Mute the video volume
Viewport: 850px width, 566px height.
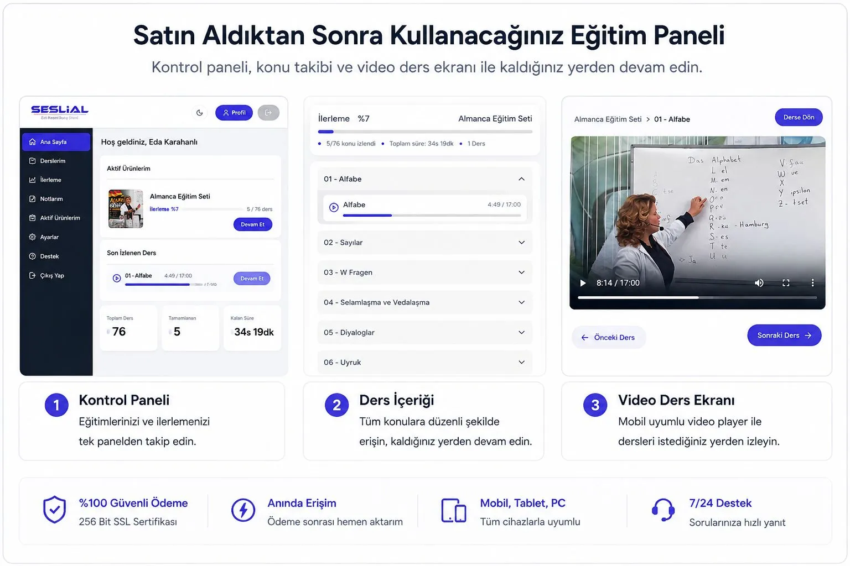(x=759, y=283)
